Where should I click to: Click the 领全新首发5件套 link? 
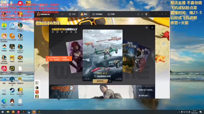click(x=103, y=76)
